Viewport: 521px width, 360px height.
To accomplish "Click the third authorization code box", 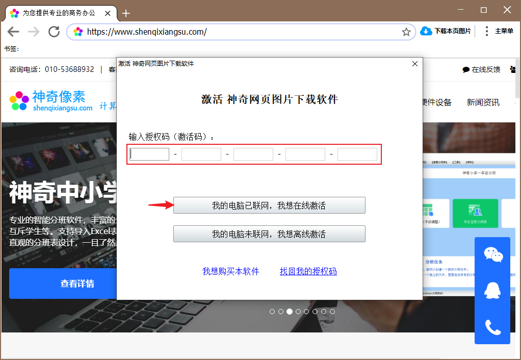I will pos(253,154).
